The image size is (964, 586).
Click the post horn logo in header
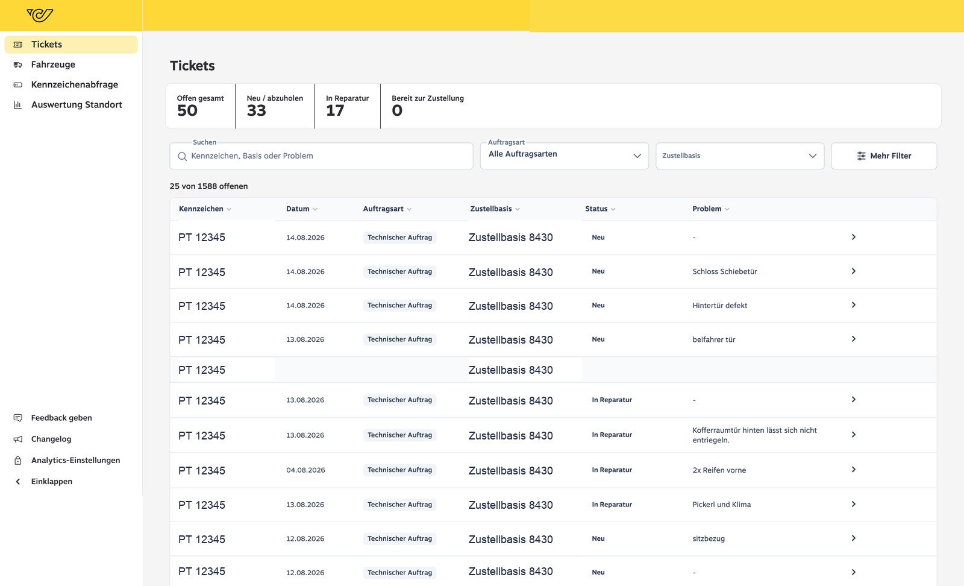click(40, 15)
